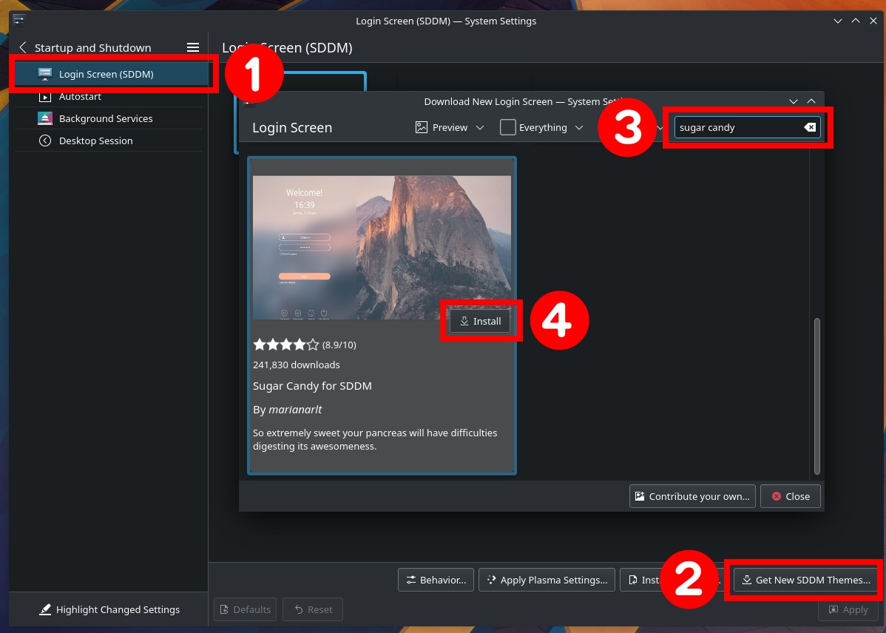This screenshot has width=886, height=633.
Task: Open the sidebar hamburger menu
Action: 193,47
